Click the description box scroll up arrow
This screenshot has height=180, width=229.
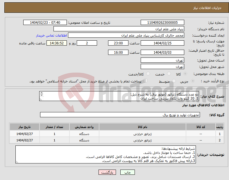tap(42, 93)
